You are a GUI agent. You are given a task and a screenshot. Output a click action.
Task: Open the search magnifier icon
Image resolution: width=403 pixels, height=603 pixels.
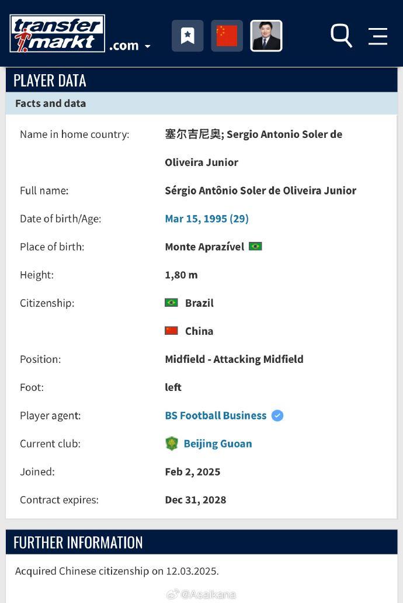(341, 36)
